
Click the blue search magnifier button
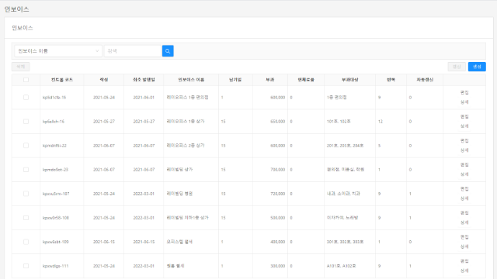coord(168,51)
